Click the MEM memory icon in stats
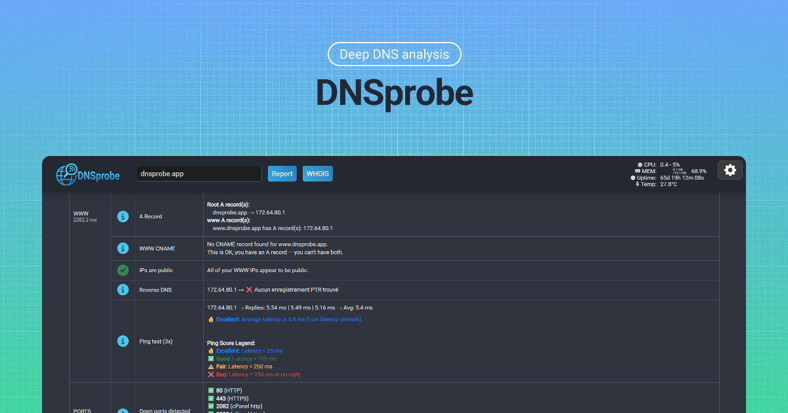 [x=638, y=171]
